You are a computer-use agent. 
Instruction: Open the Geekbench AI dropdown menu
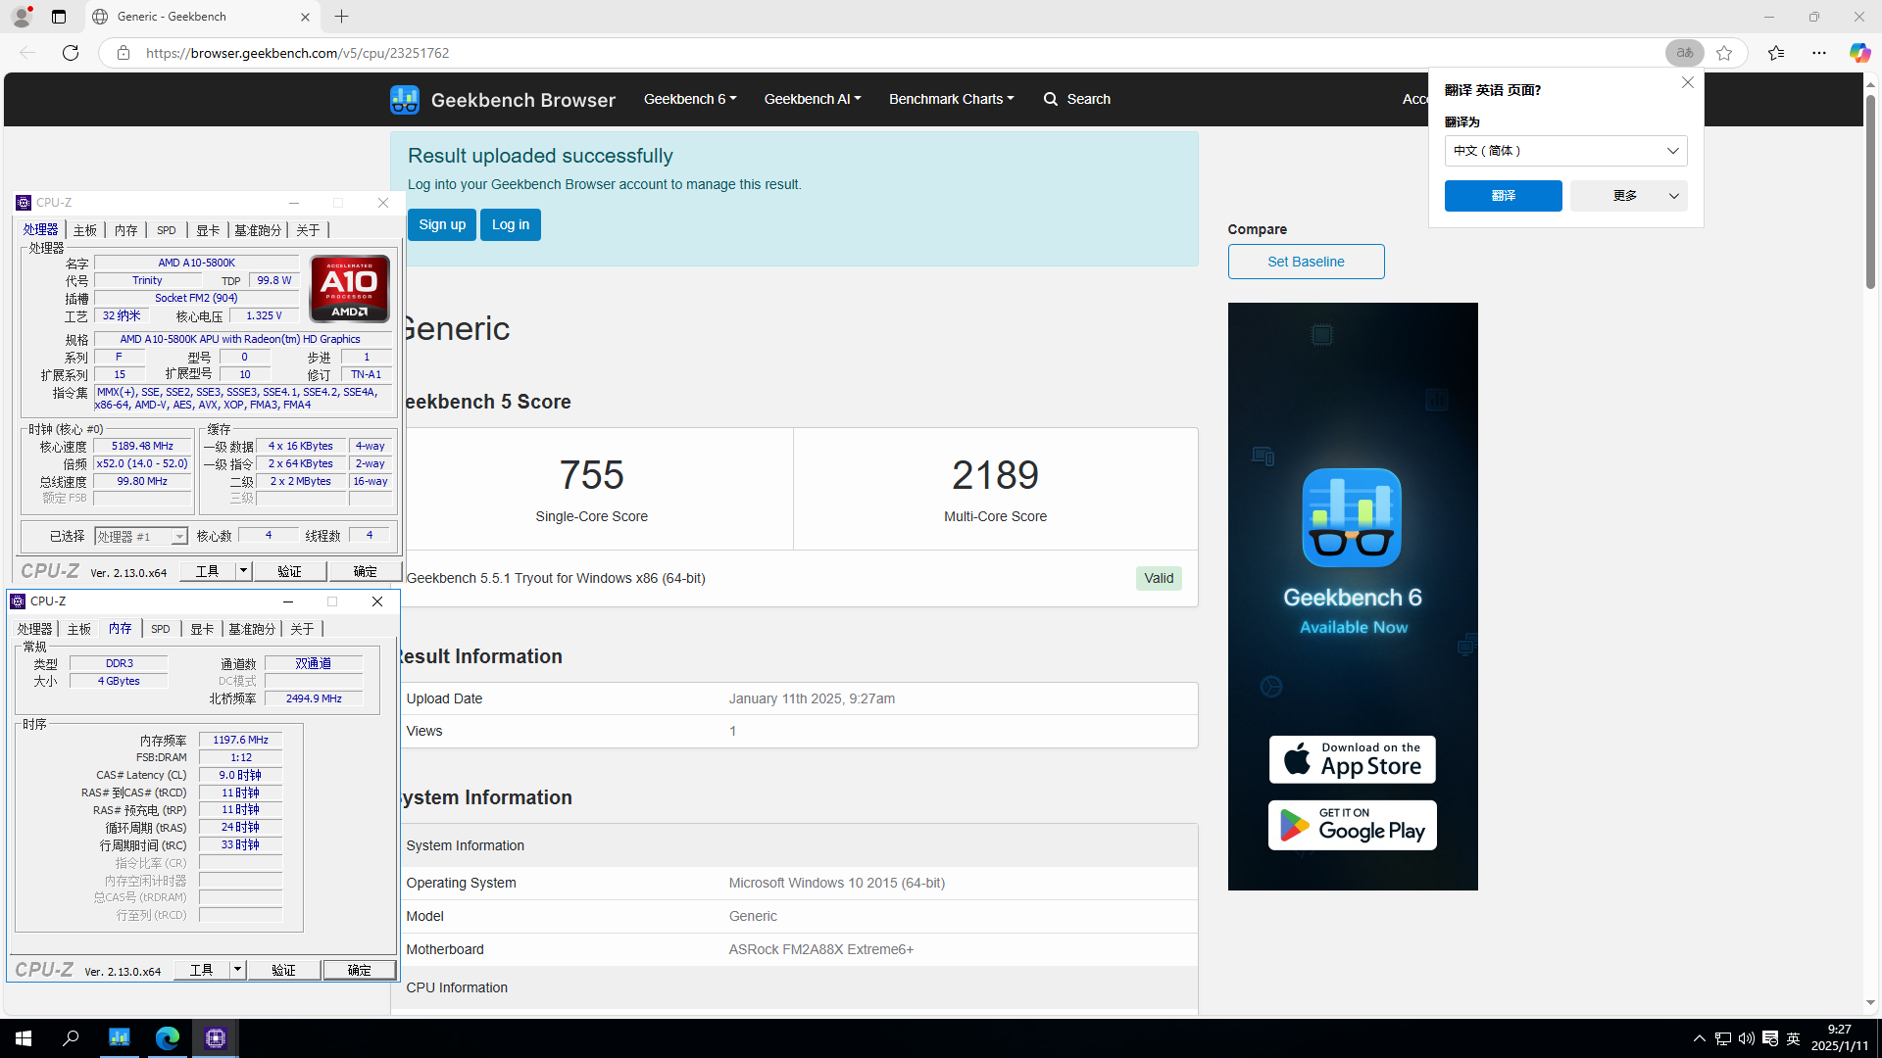pos(813,99)
